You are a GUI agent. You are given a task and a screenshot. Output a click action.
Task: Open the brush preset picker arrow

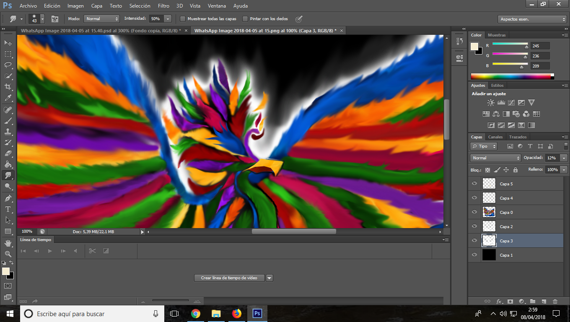(x=42, y=19)
